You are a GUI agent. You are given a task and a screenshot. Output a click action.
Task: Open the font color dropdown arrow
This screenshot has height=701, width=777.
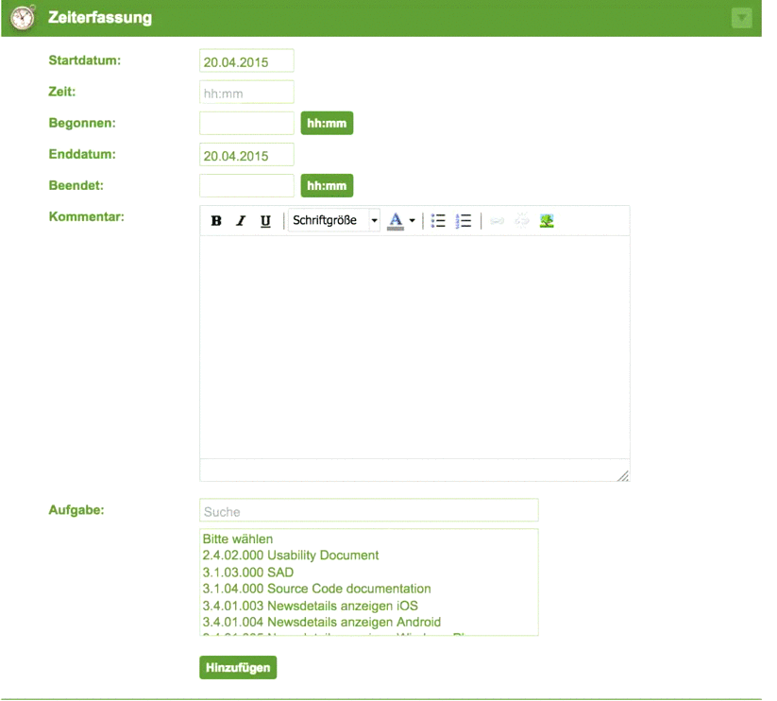coord(412,221)
